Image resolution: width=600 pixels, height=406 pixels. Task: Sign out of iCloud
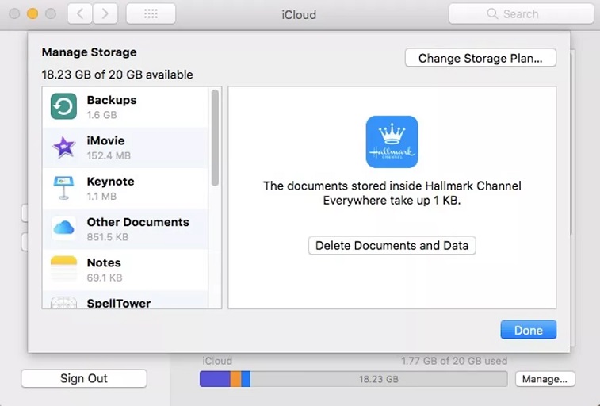pyautogui.click(x=84, y=378)
